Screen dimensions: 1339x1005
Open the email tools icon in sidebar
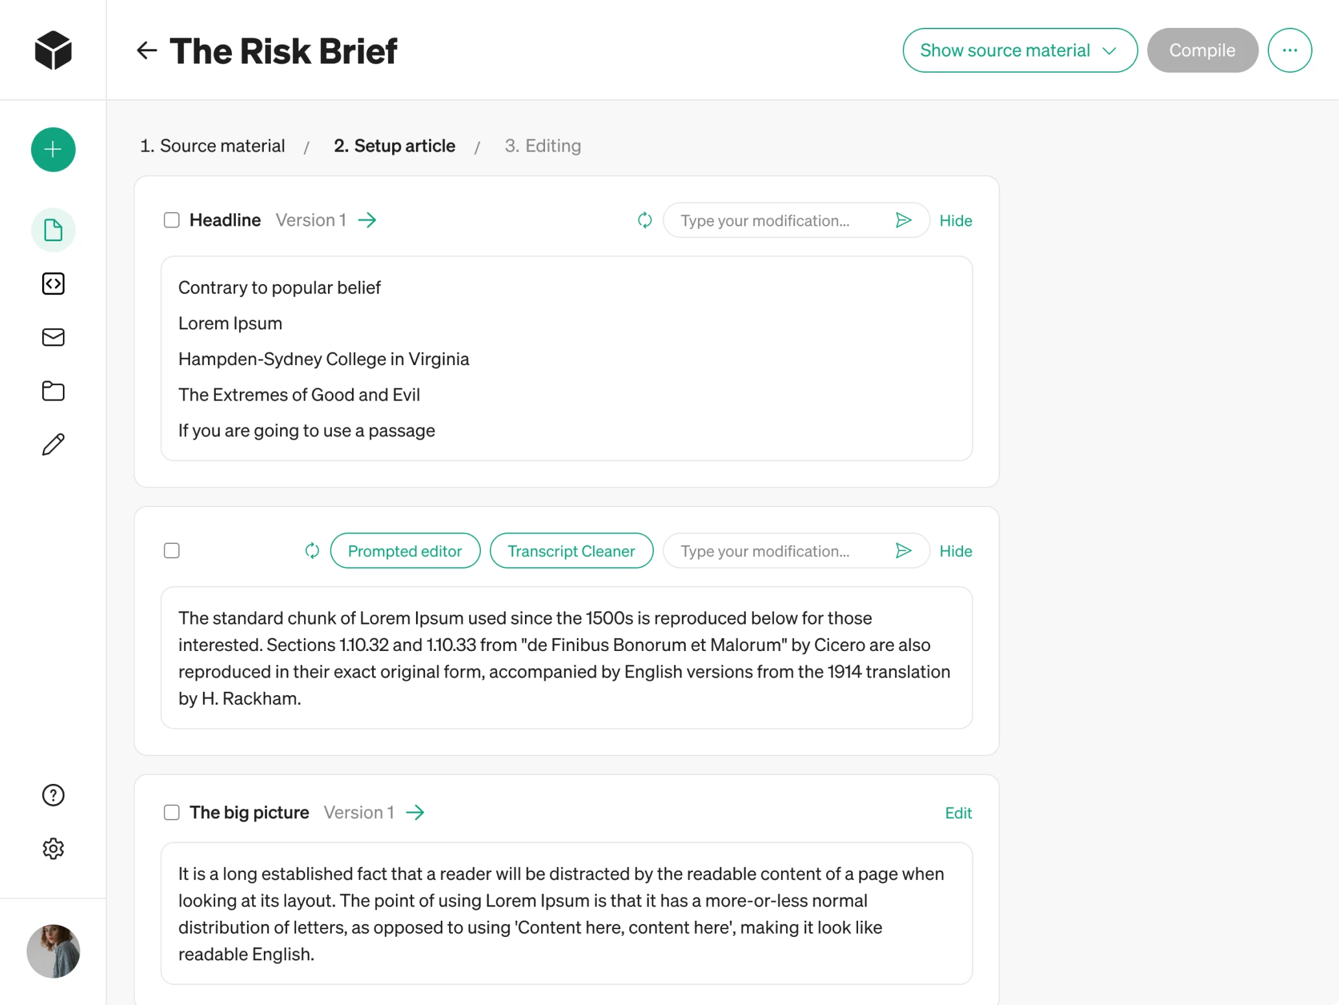coord(52,337)
